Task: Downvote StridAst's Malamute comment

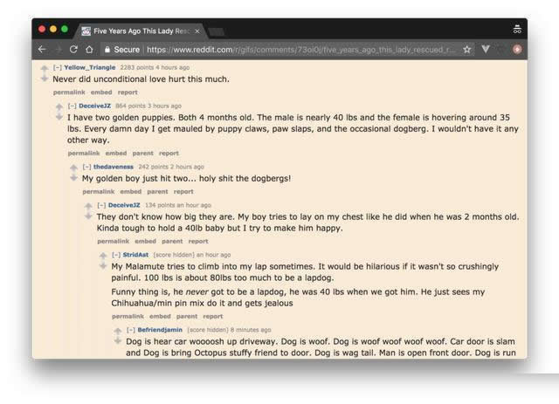Action: [x=103, y=265]
